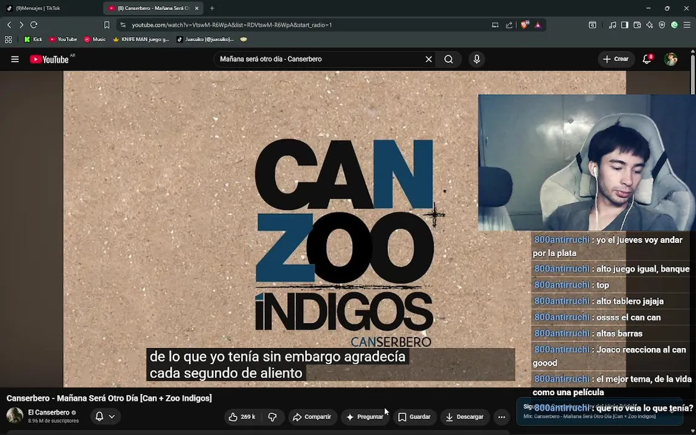Click the video subtitle caption text
This screenshot has width=696, height=435.
[277, 365]
